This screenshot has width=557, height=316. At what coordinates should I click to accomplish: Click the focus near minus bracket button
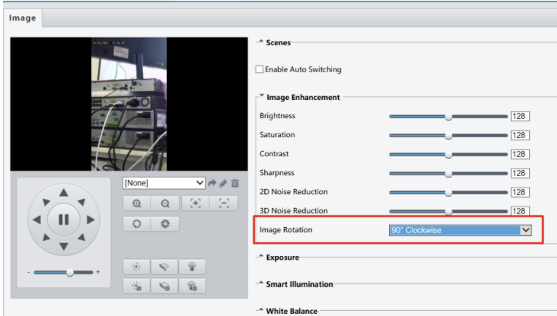(x=224, y=204)
